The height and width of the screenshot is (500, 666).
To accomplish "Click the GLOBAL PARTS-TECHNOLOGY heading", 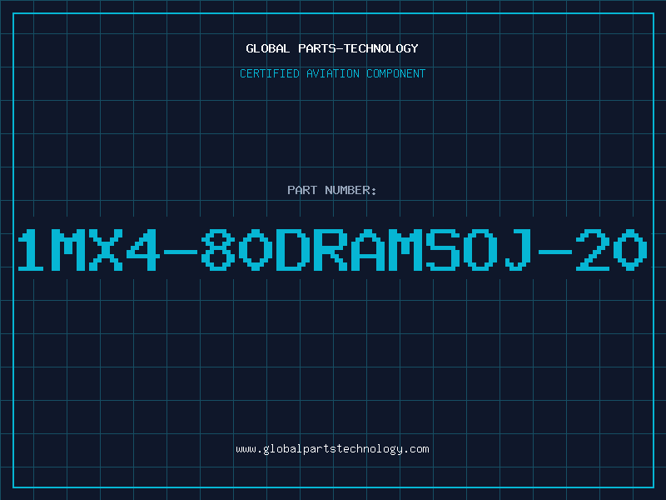I will pyautogui.click(x=332, y=48).
